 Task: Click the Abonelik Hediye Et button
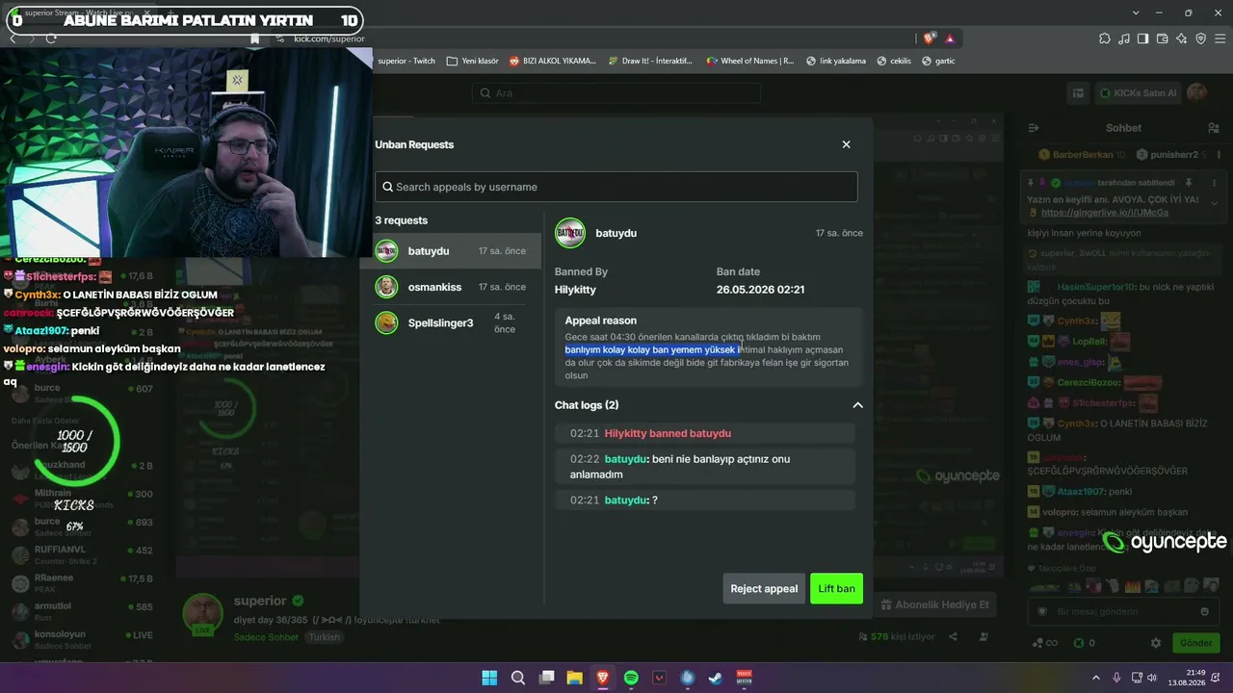(x=935, y=604)
